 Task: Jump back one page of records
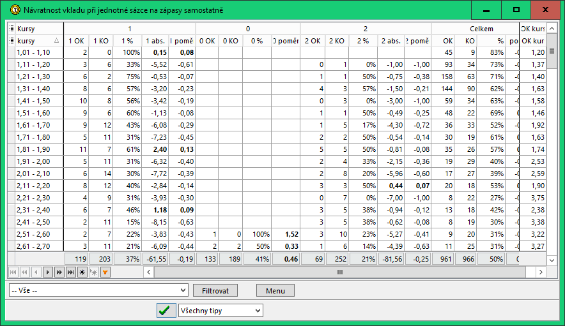pyautogui.click(x=24, y=272)
